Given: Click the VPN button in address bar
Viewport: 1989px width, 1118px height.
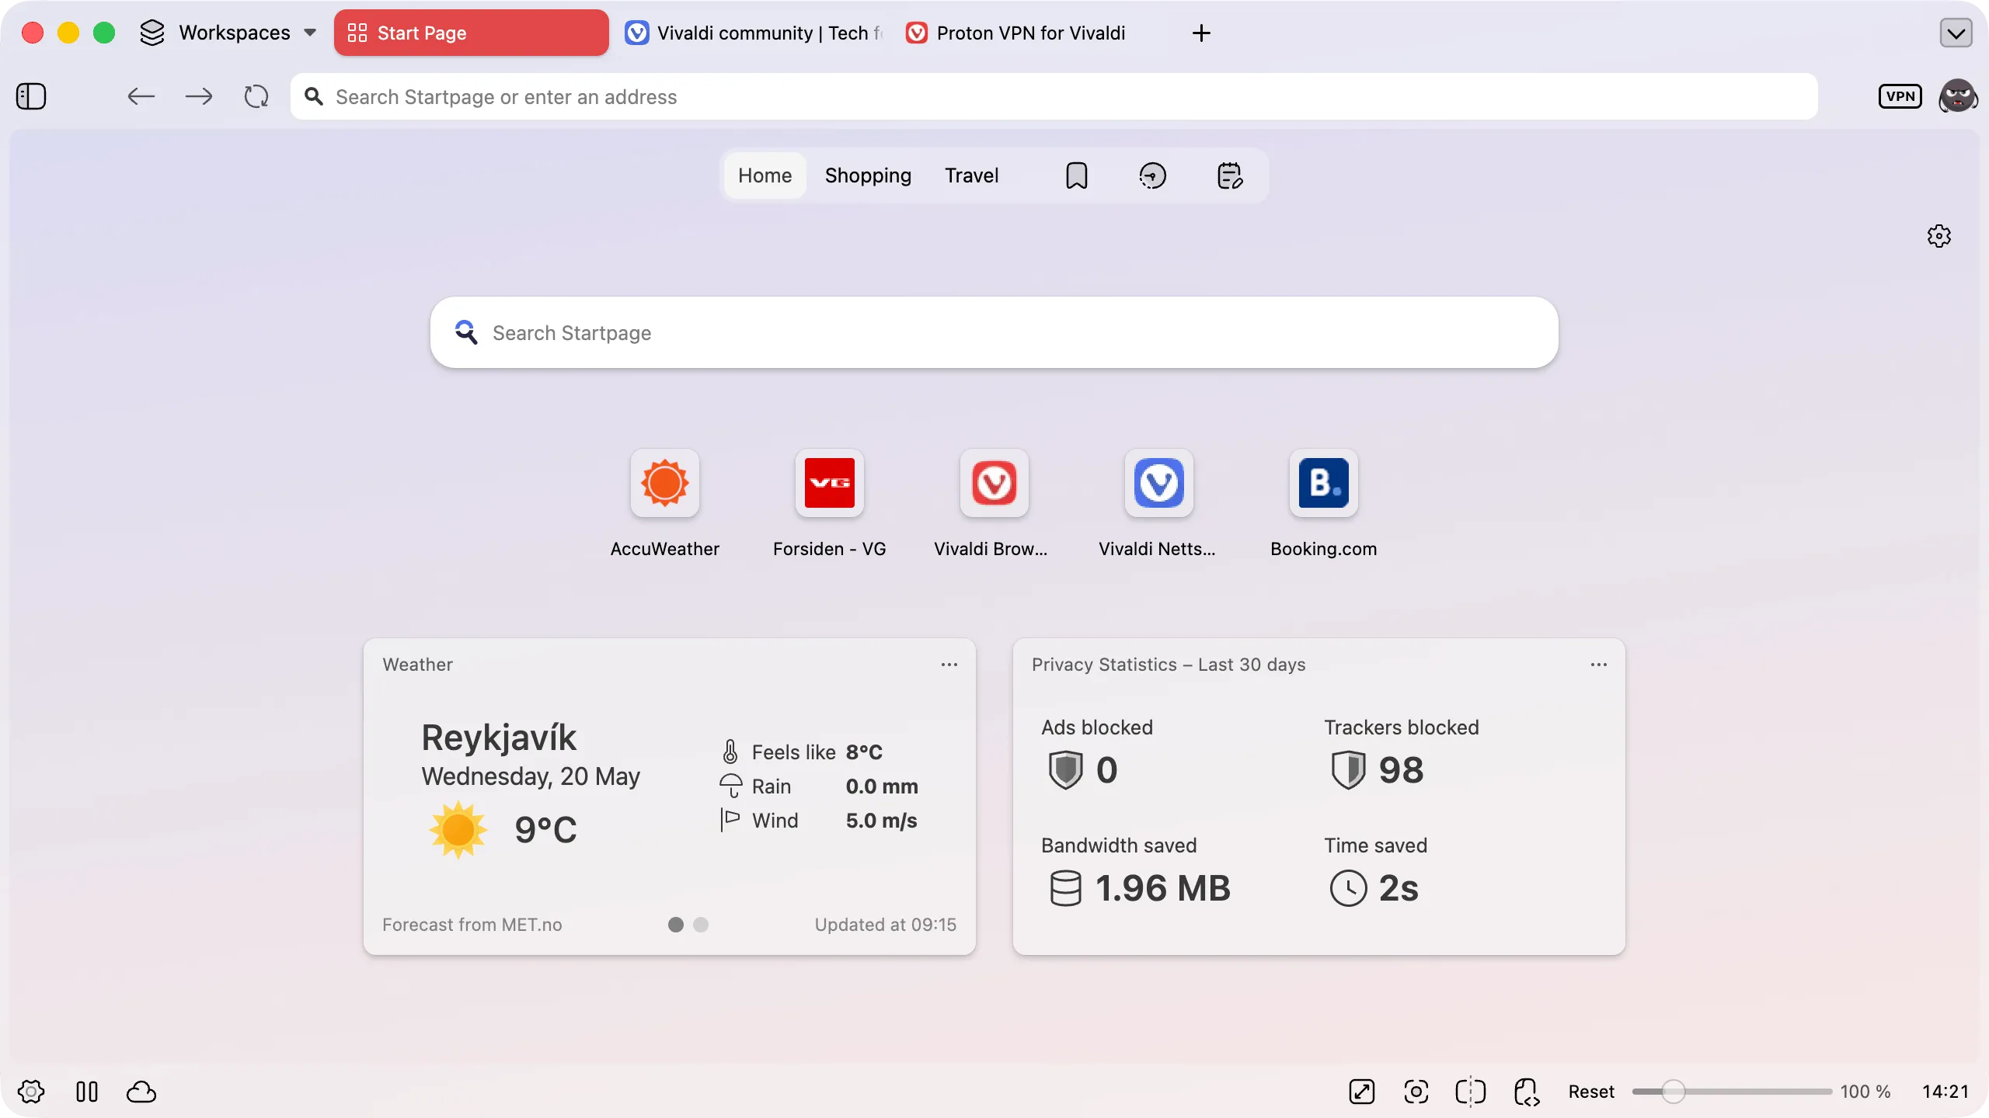Looking at the screenshot, I should pyautogui.click(x=1900, y=96).
